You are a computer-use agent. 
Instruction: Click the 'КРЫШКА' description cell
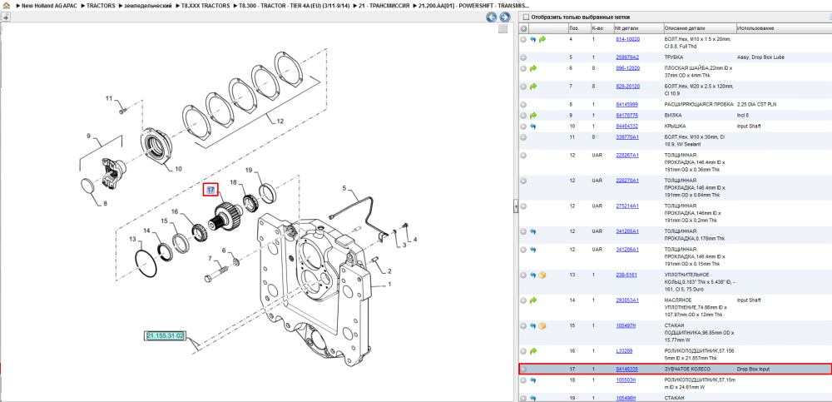click(675, 127)
